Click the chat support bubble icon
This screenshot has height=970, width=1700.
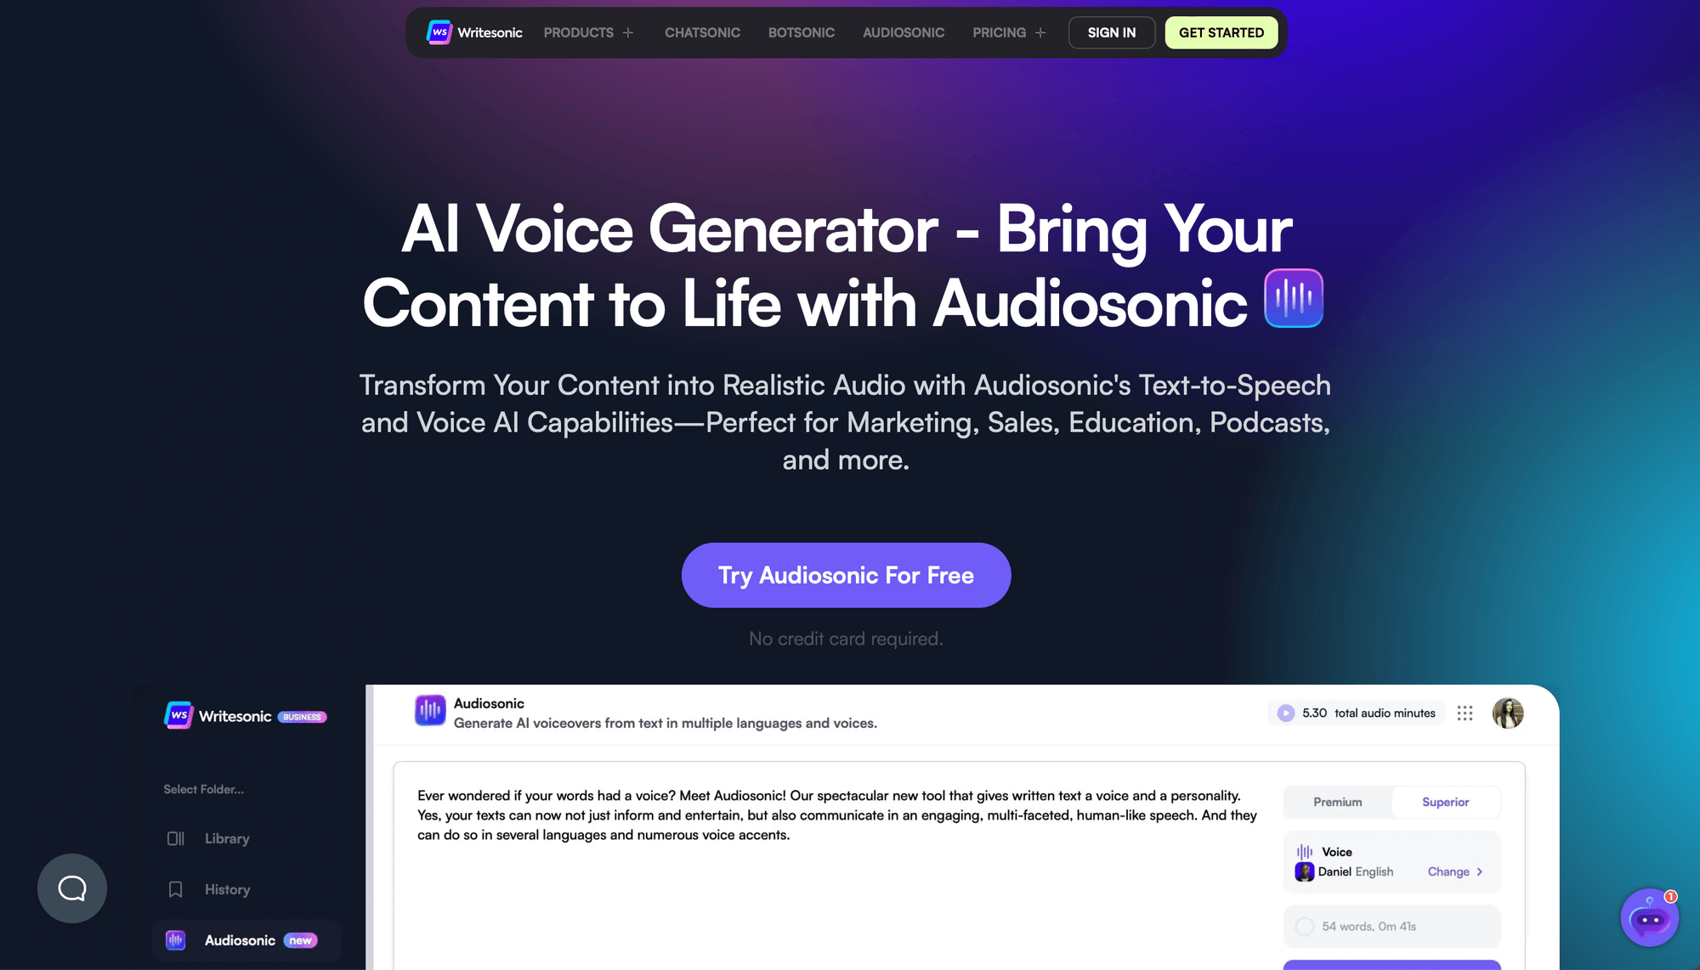71,888
